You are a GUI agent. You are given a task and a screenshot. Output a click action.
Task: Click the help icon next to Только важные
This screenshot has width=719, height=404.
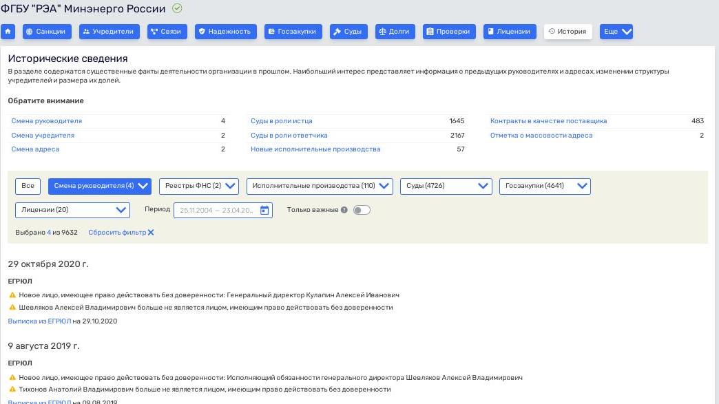pyautogui.click(x=344, y=210)
